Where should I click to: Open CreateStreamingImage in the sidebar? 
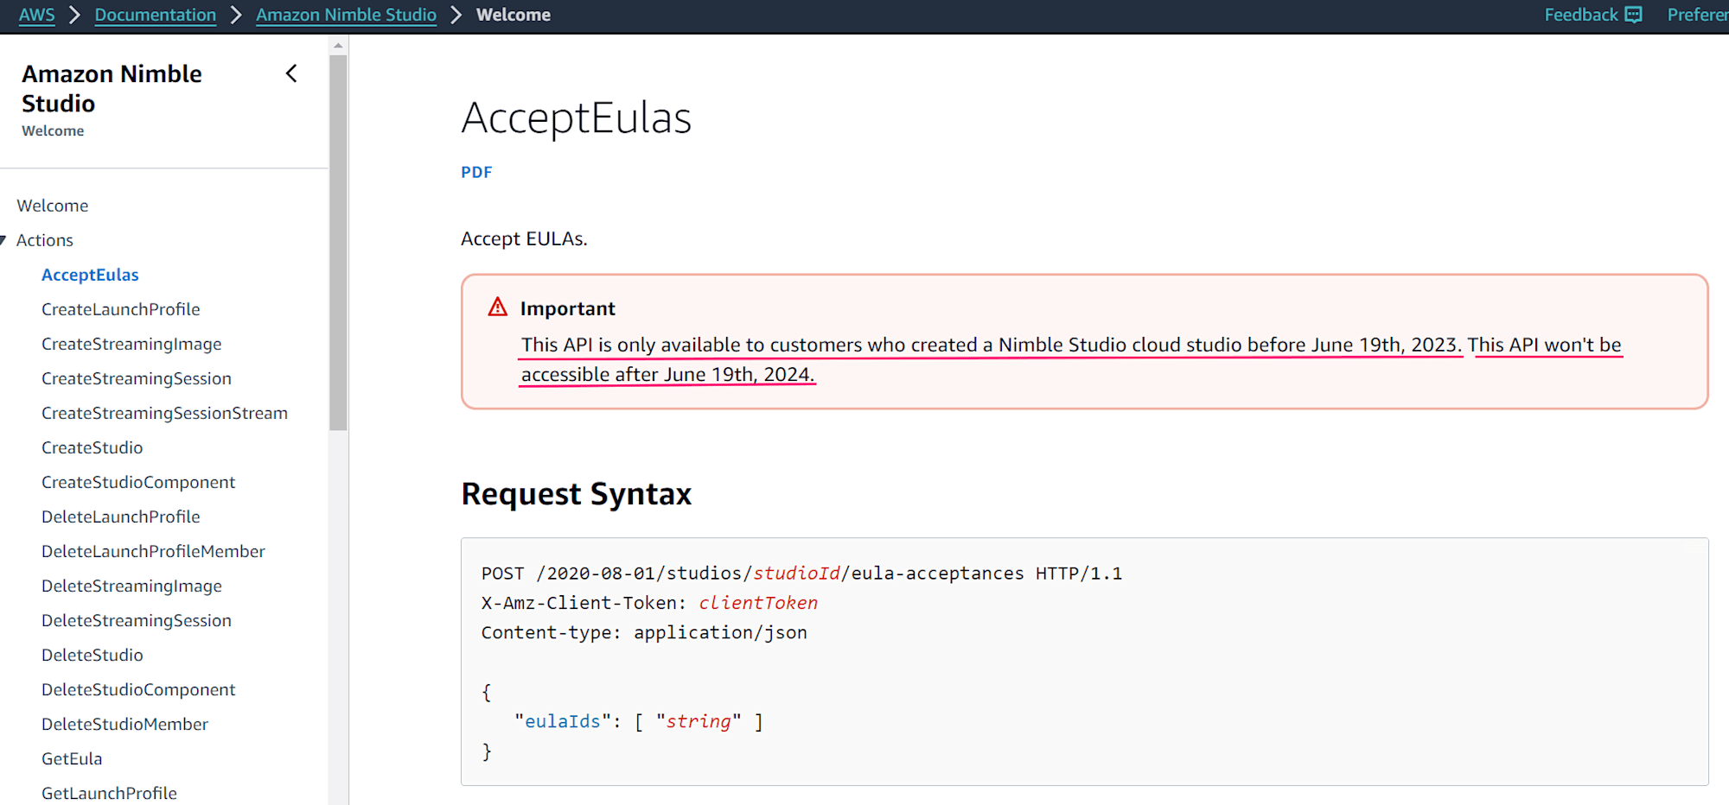point(131,344)
